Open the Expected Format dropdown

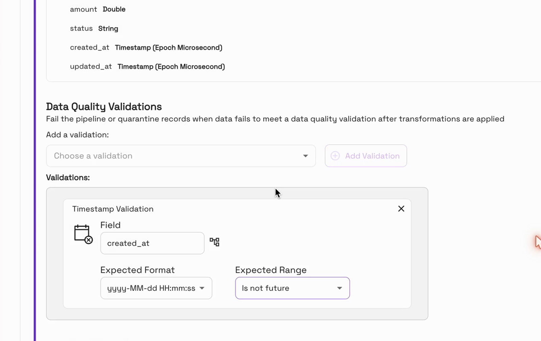156,288
